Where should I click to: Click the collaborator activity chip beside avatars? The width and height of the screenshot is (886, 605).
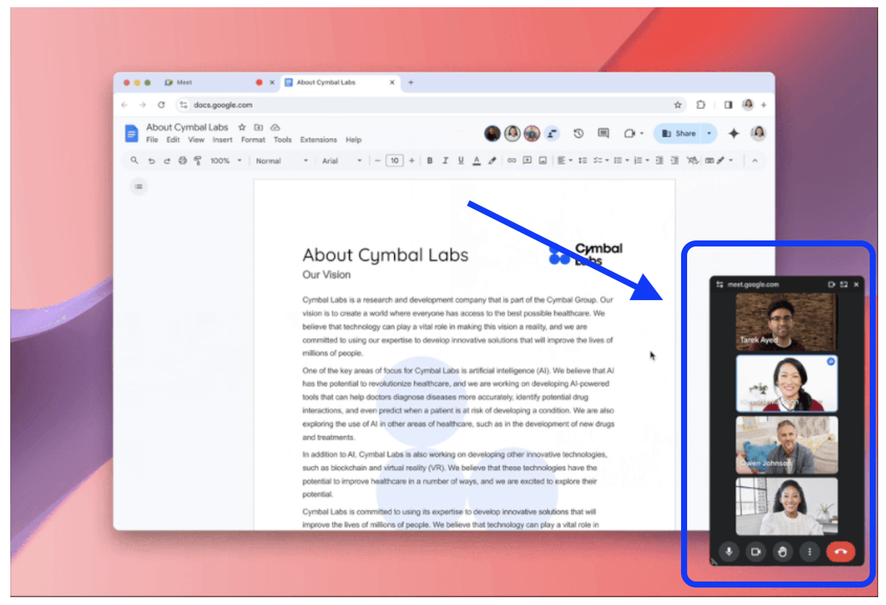(x=551, y=133)
